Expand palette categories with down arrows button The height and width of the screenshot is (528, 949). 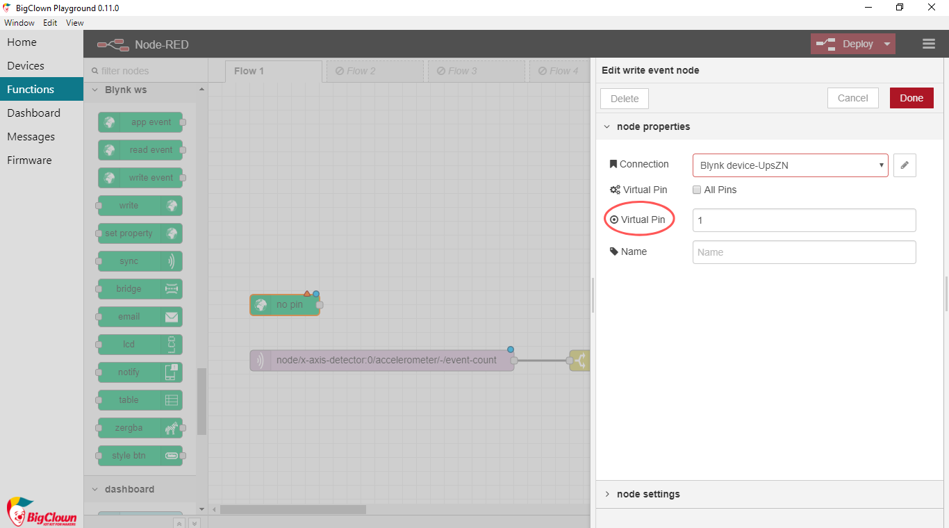coord(195,523)
